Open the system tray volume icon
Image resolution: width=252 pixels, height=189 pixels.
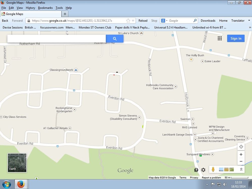coord(225,184)
